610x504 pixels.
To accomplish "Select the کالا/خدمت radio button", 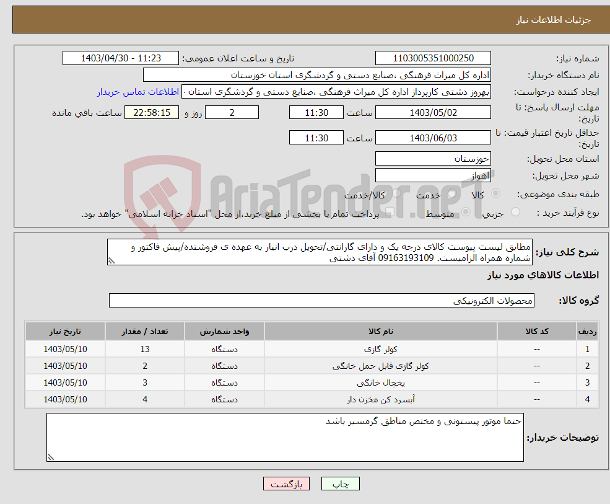I will (x=396, y=193).
